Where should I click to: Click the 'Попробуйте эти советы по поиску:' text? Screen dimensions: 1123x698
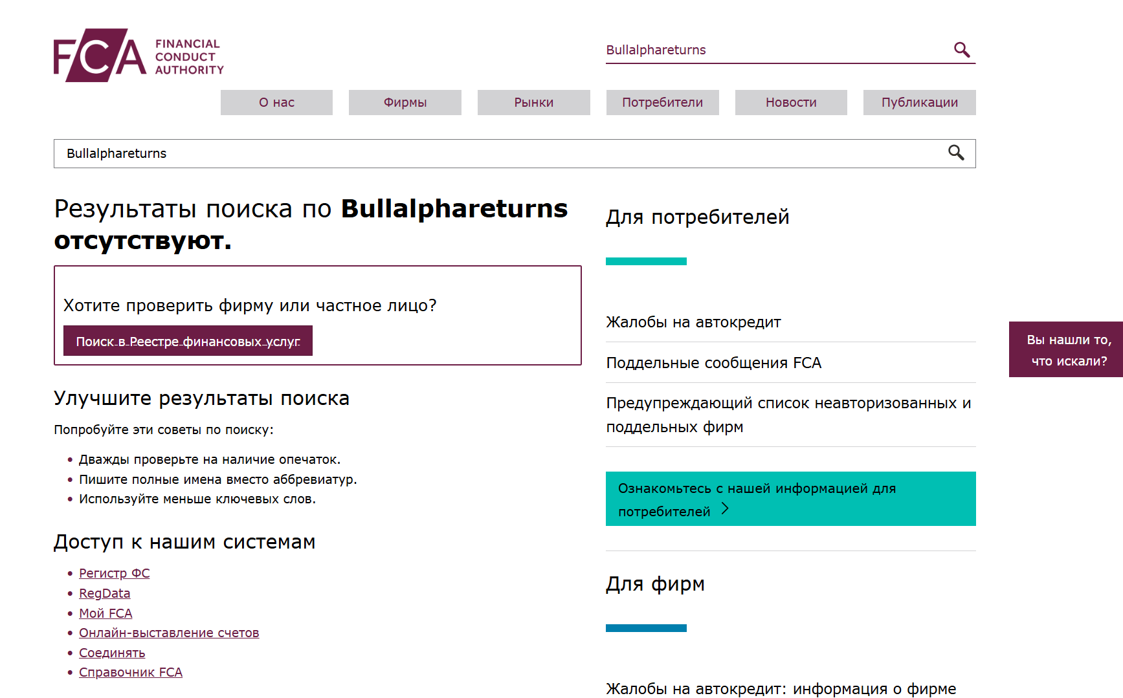click(x=164, y=430)
